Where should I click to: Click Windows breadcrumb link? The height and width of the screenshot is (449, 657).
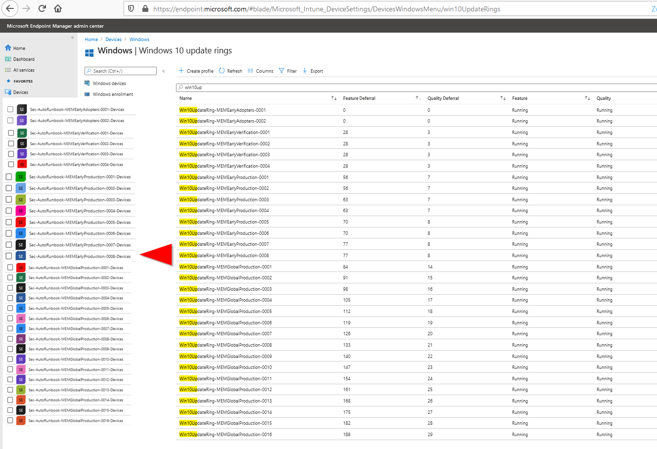[139, 39]
